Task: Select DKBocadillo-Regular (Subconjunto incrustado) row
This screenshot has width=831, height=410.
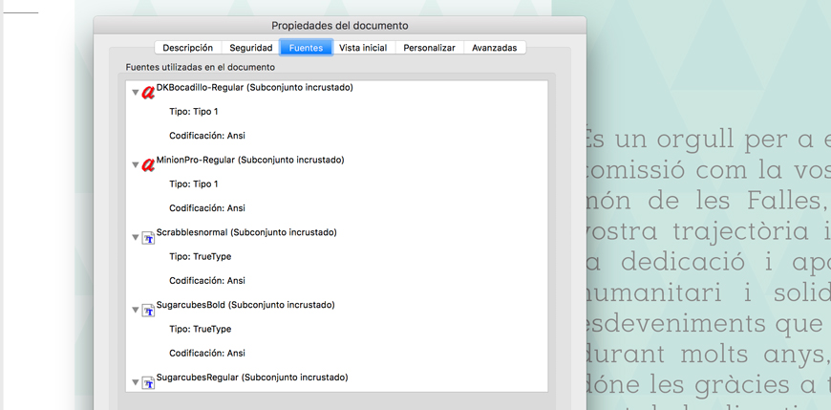Action: point(255,88)
